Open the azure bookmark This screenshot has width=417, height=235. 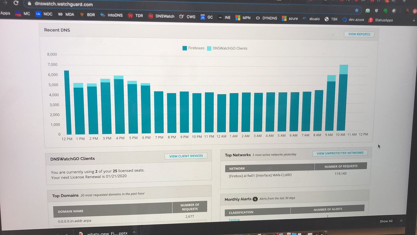click(291, 18)
